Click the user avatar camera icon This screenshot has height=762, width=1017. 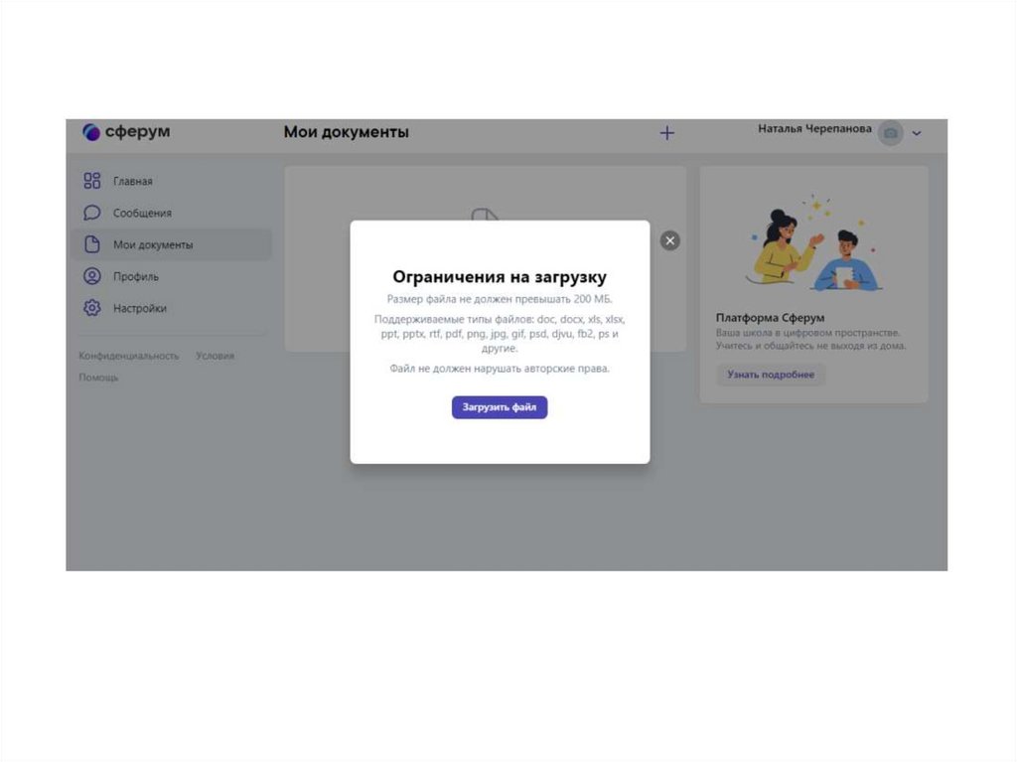click(x=891, y=133)
